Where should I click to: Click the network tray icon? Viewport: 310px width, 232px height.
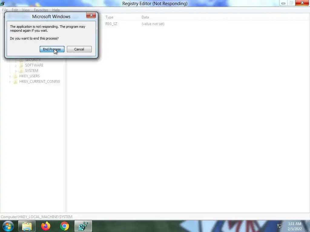[279, 226]
